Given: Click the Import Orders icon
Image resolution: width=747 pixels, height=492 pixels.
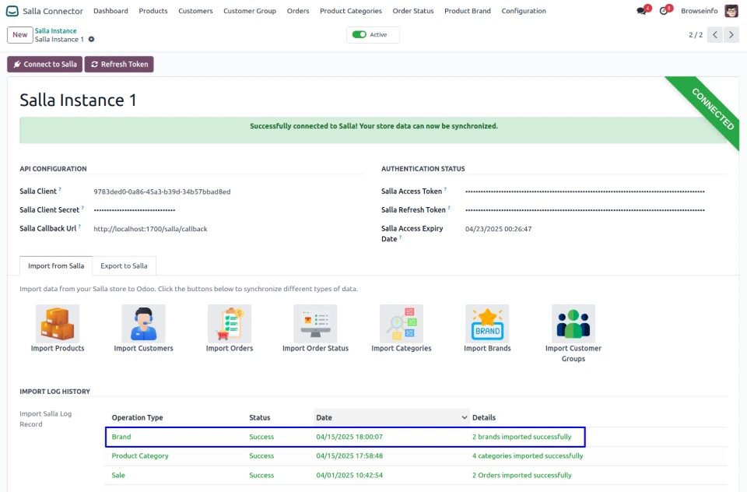Looking at the screenshot, I should [x=230, y=323].
